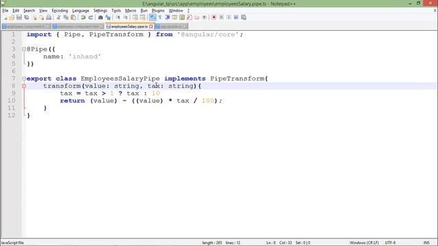
Task: Close the employeesSalary.pipe.ts tab
Action: click(151, 27)
